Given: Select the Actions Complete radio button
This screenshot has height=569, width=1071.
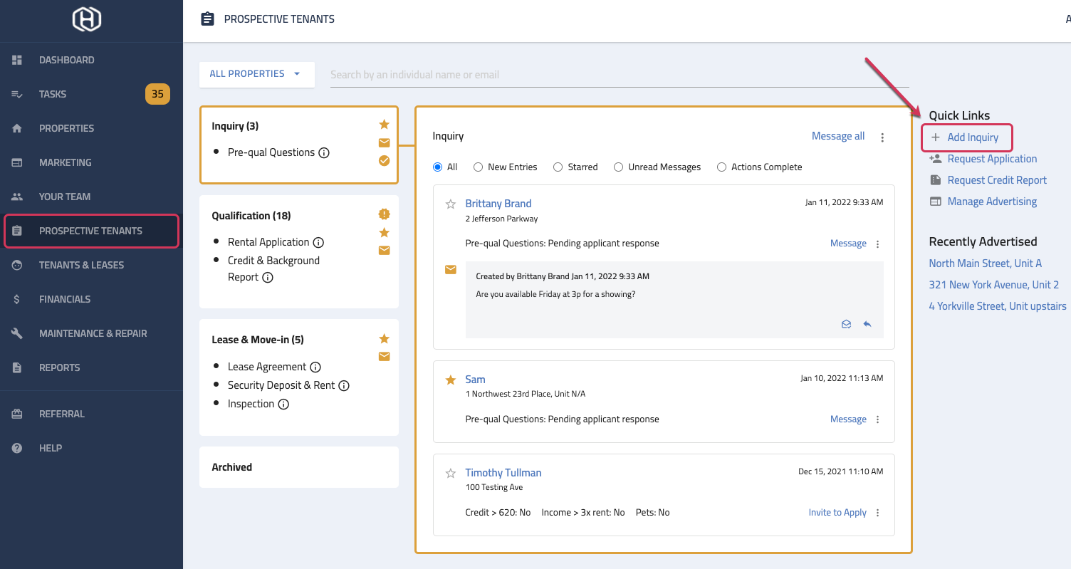Looking at the screenshot, I should (721, 167).
